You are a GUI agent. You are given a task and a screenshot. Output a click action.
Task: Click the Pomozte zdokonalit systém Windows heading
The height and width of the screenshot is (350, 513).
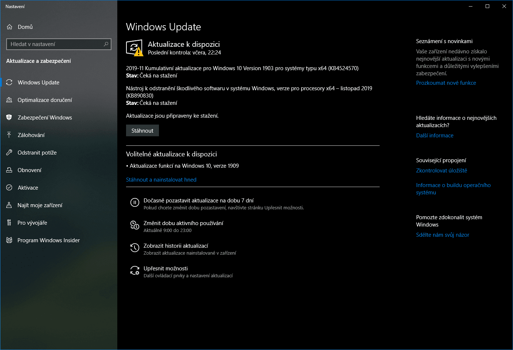(449, 221)
